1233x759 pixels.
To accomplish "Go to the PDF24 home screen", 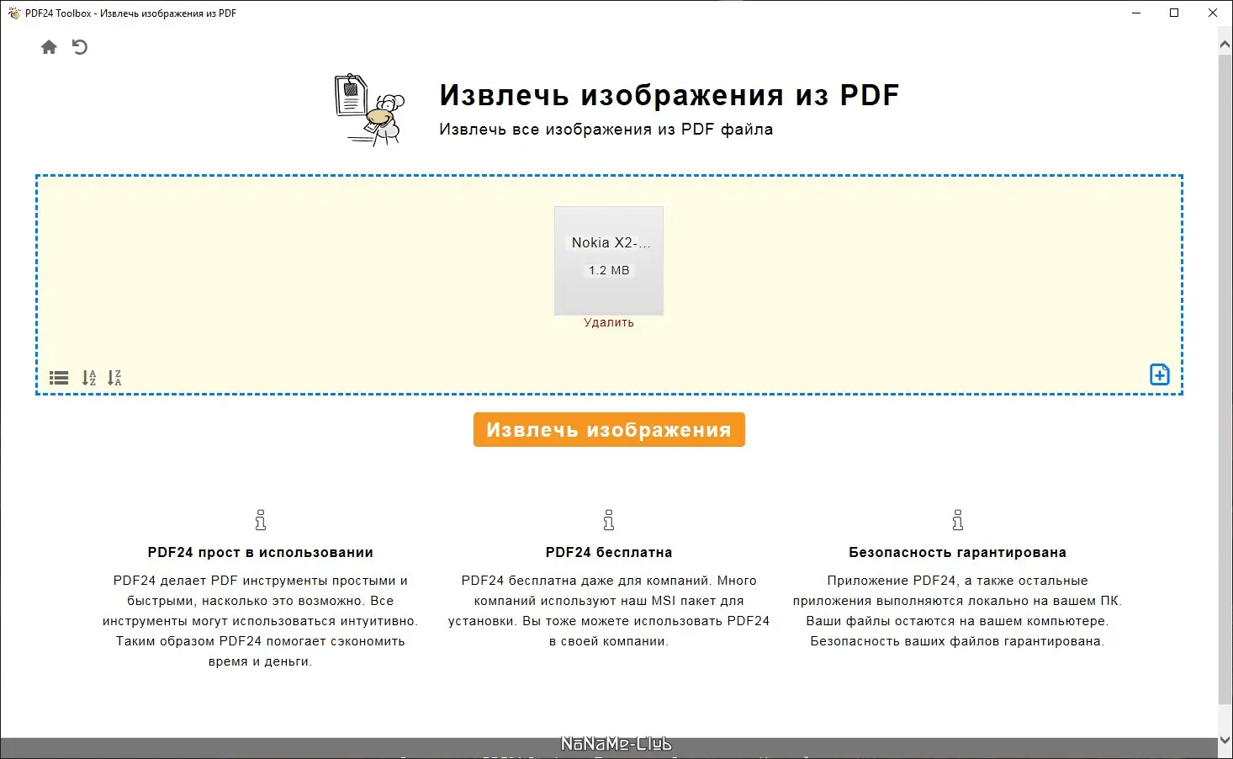I will point(49,47).
